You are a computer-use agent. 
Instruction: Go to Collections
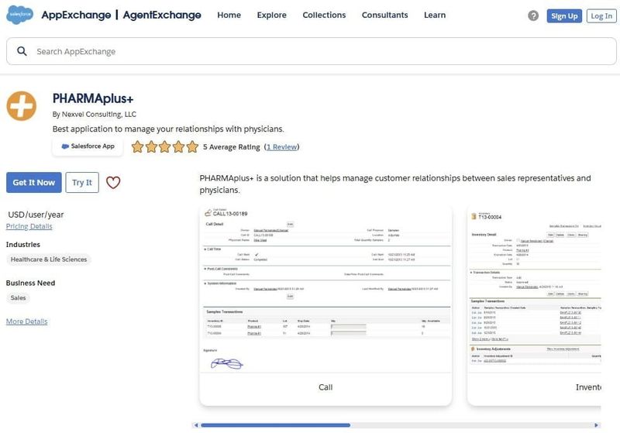(324, 15)
